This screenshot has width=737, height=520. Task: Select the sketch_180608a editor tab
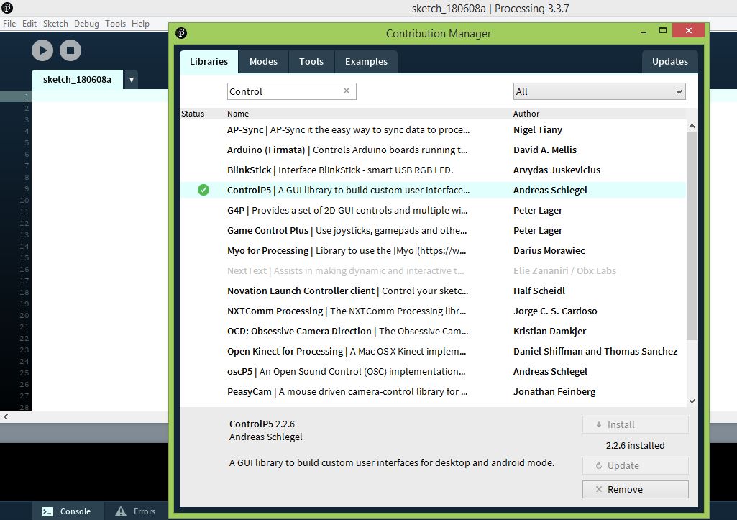pyautogui.click(x=77, y=79)
